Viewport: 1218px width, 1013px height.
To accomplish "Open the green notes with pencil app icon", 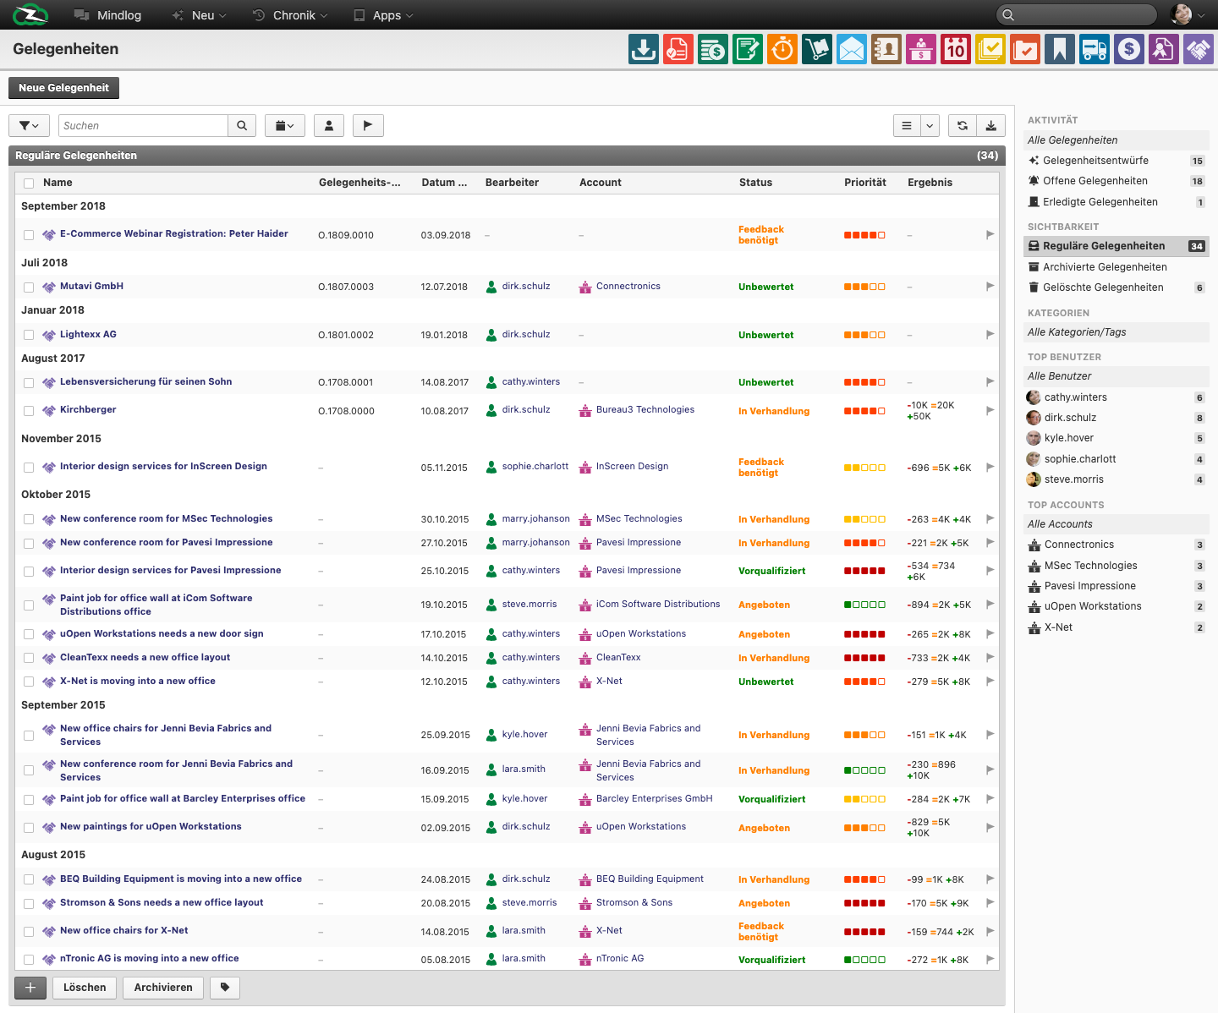I will (748, 49).
